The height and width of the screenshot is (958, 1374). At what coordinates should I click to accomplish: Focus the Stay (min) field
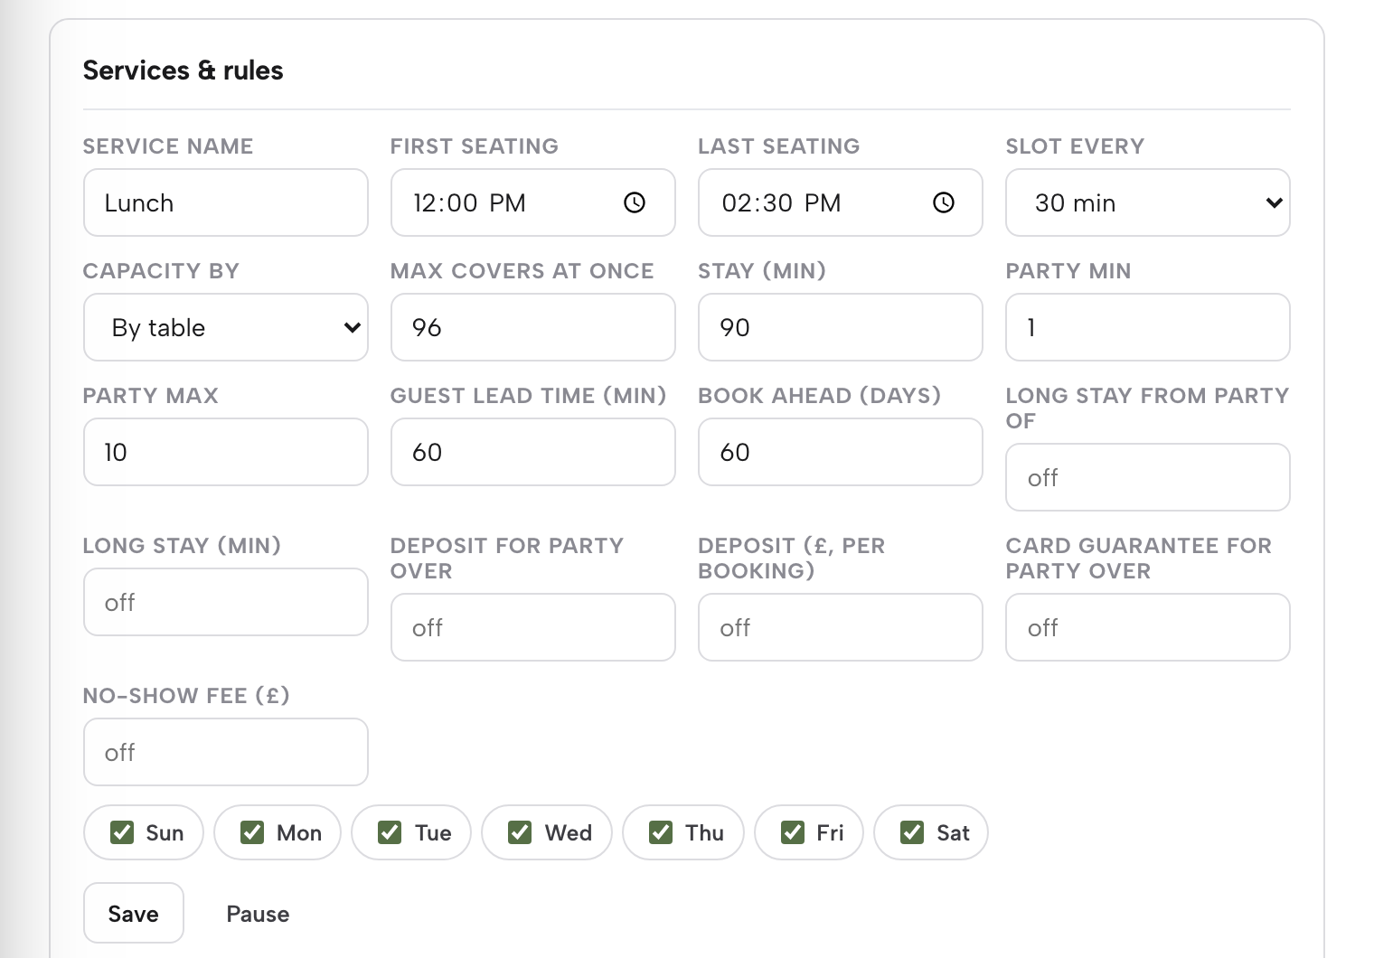tap(841, 327)
